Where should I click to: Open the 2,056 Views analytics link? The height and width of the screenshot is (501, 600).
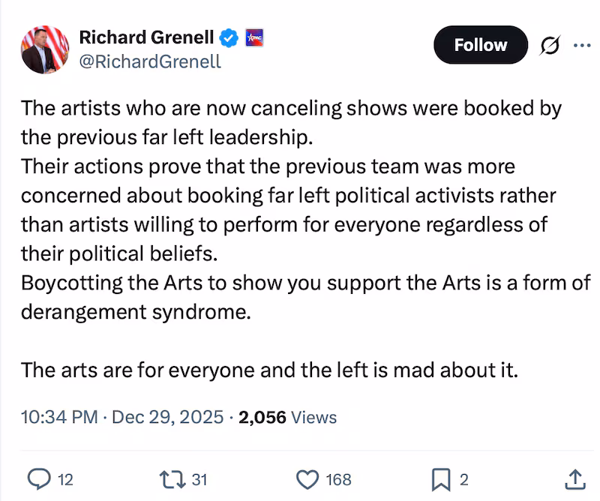point(285,417)
